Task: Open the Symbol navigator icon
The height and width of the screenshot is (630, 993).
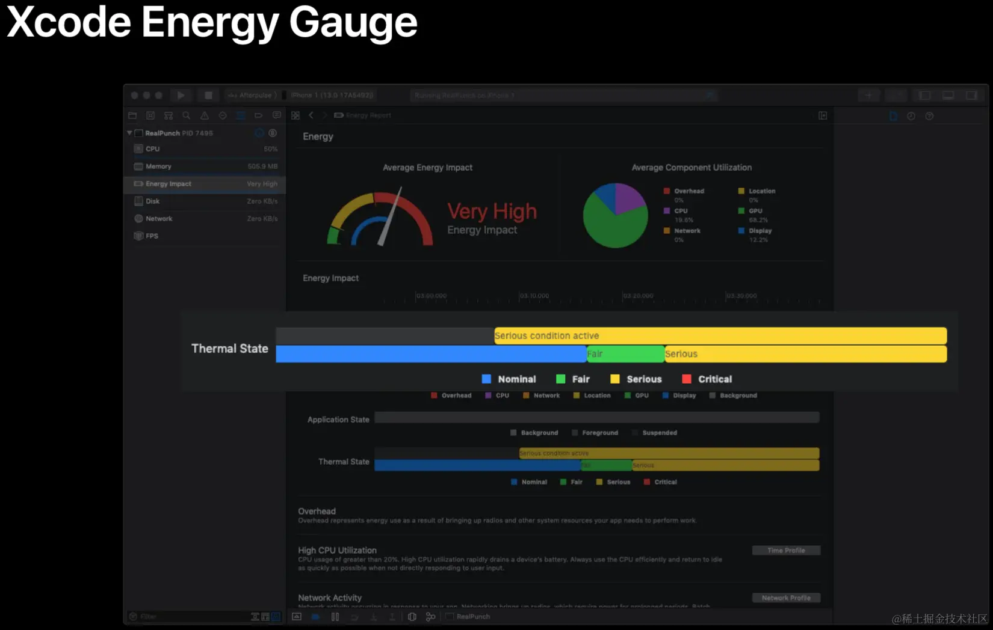Action: [169, 115]
